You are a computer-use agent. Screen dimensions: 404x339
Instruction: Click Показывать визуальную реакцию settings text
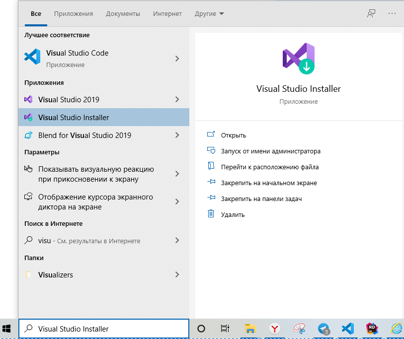96,174
